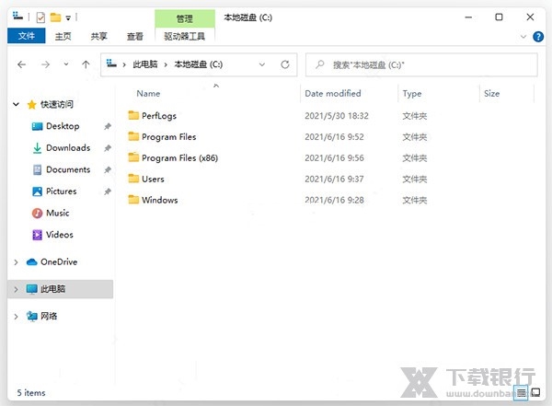The height and width of the screenshot is (406, 552).
Task: Click 此电脑 in the address bar
Action: [144, 64]
